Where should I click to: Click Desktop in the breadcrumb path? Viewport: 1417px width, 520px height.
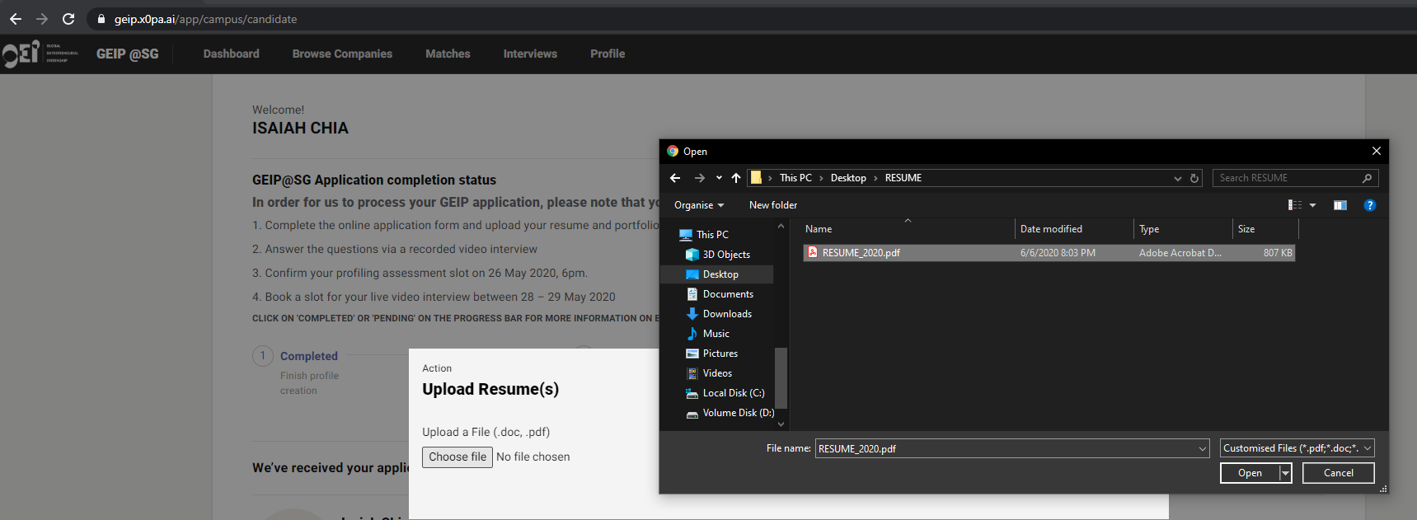pyautogui.click(x=848, y=178)
